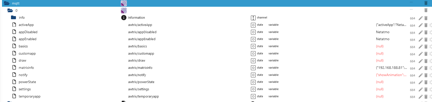Expand the info channel folder
432x102 pixels.
tap(13, 17)
